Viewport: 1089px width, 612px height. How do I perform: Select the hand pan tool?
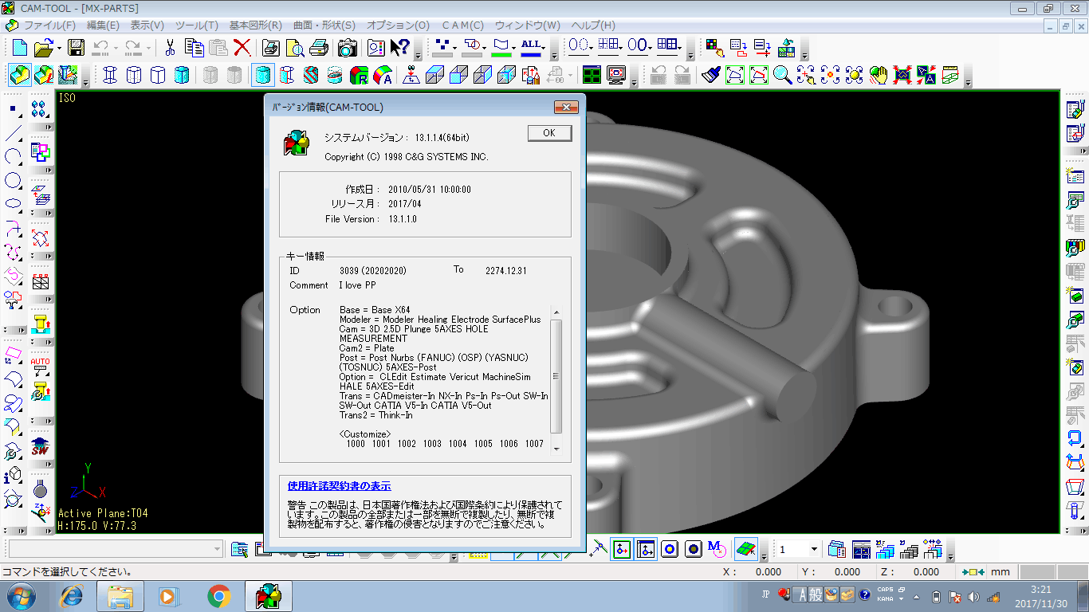click(x=878, y=76)
